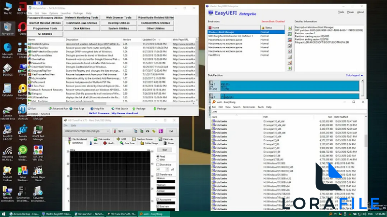Select Network Monitoring Tools category in NirLauncher
The height and width of the screenshot is (217, 387).
(x=82, y=18)
